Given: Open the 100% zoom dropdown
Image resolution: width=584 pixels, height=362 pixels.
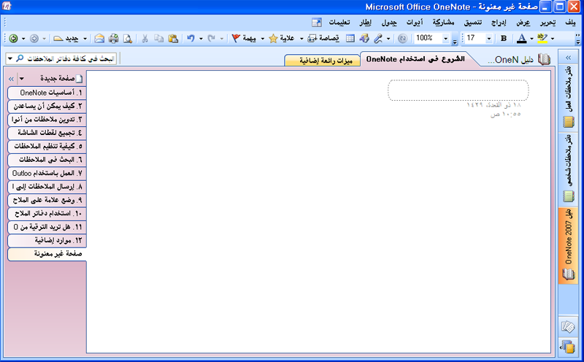Looking at the screenshot, I should pyautogui.click(x=445, y=39).
